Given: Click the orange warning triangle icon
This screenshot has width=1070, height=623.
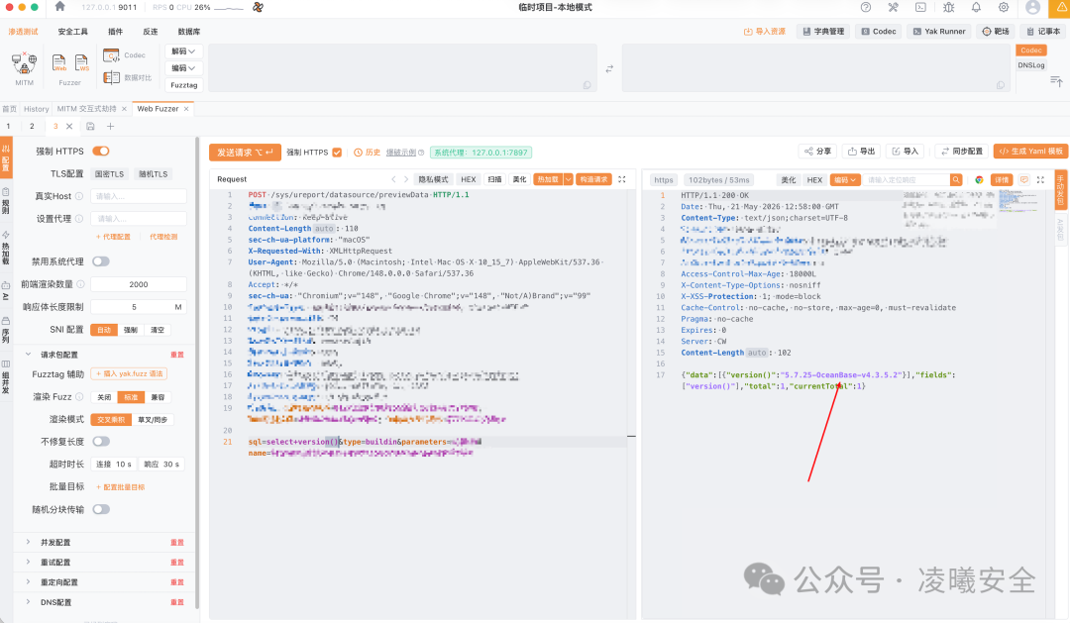Looking at the screenshot, I should tap(1062, 7).
